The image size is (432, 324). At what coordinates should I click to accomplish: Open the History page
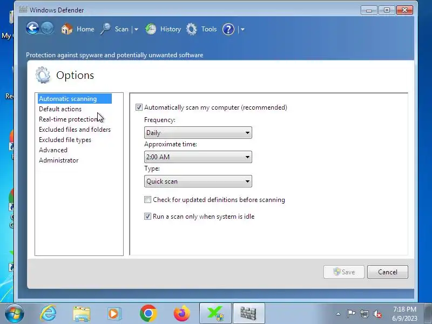click(171, 29)
